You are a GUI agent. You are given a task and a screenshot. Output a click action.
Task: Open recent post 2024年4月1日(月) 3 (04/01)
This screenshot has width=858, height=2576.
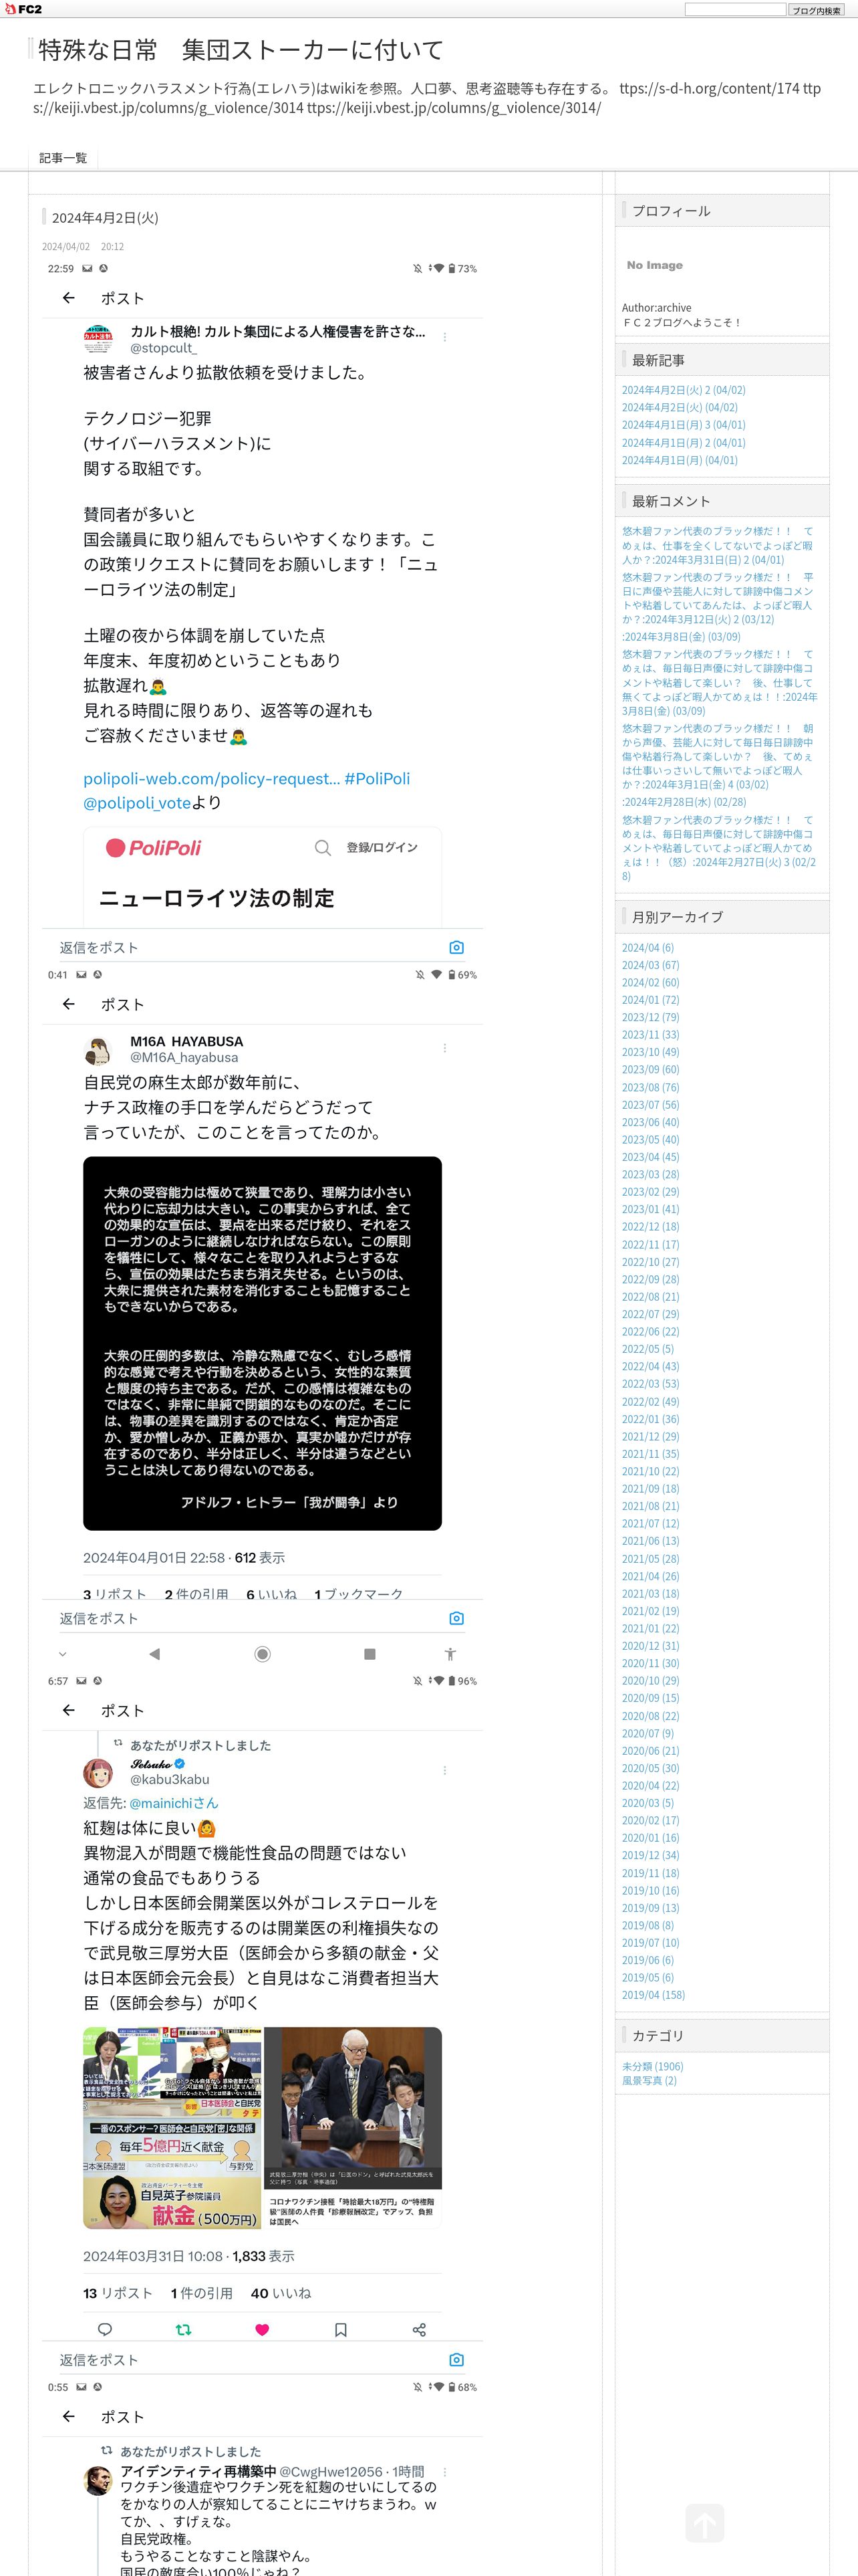point(683,425)
